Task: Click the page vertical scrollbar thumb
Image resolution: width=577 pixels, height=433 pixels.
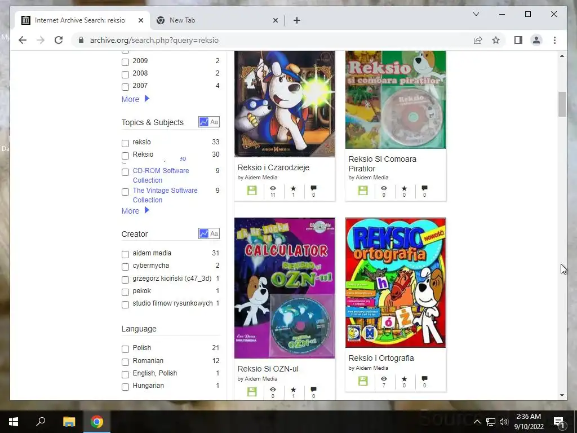Action: [x=562, y=104]
